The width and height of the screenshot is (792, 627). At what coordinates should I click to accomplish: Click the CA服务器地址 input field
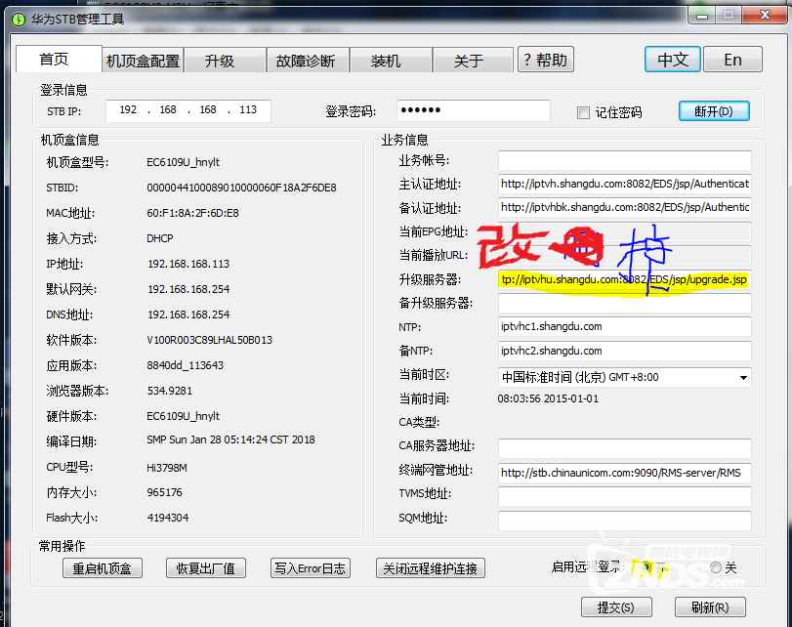[624, 448]
